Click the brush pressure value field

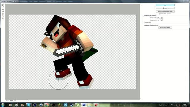(x=159, y=20)
